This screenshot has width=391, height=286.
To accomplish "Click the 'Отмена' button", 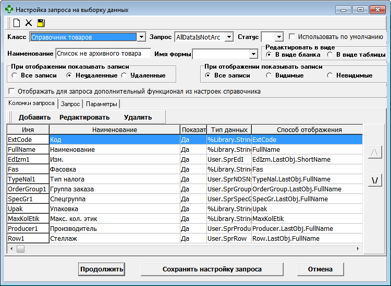I will 320,269.
